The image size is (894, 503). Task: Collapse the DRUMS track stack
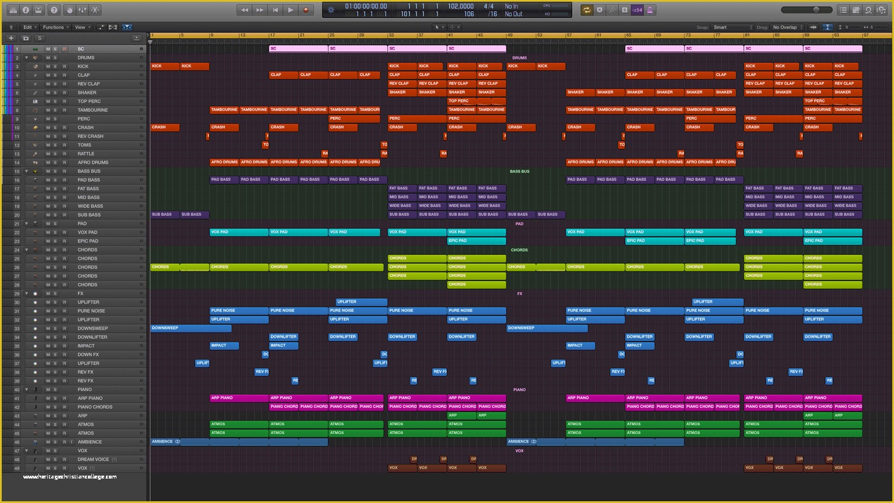pyautogui.click(x=26, y=58)
